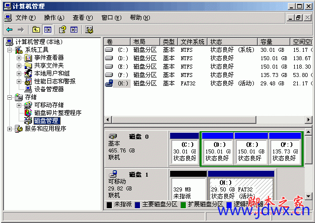
Task: Sort by the 卷 column header
Action: pos(117,41)
